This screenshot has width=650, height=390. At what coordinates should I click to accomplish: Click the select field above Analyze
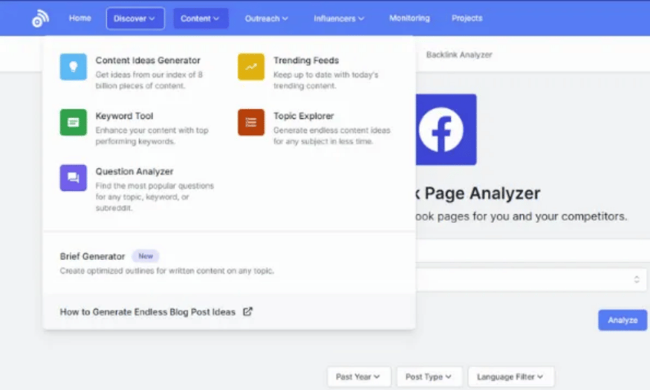pos(530,279)
